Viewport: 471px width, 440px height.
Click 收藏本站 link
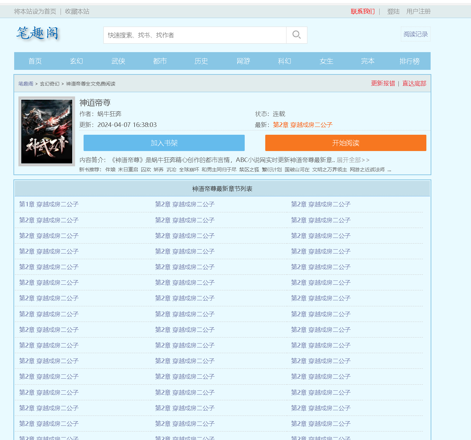(x=77, y=11)
